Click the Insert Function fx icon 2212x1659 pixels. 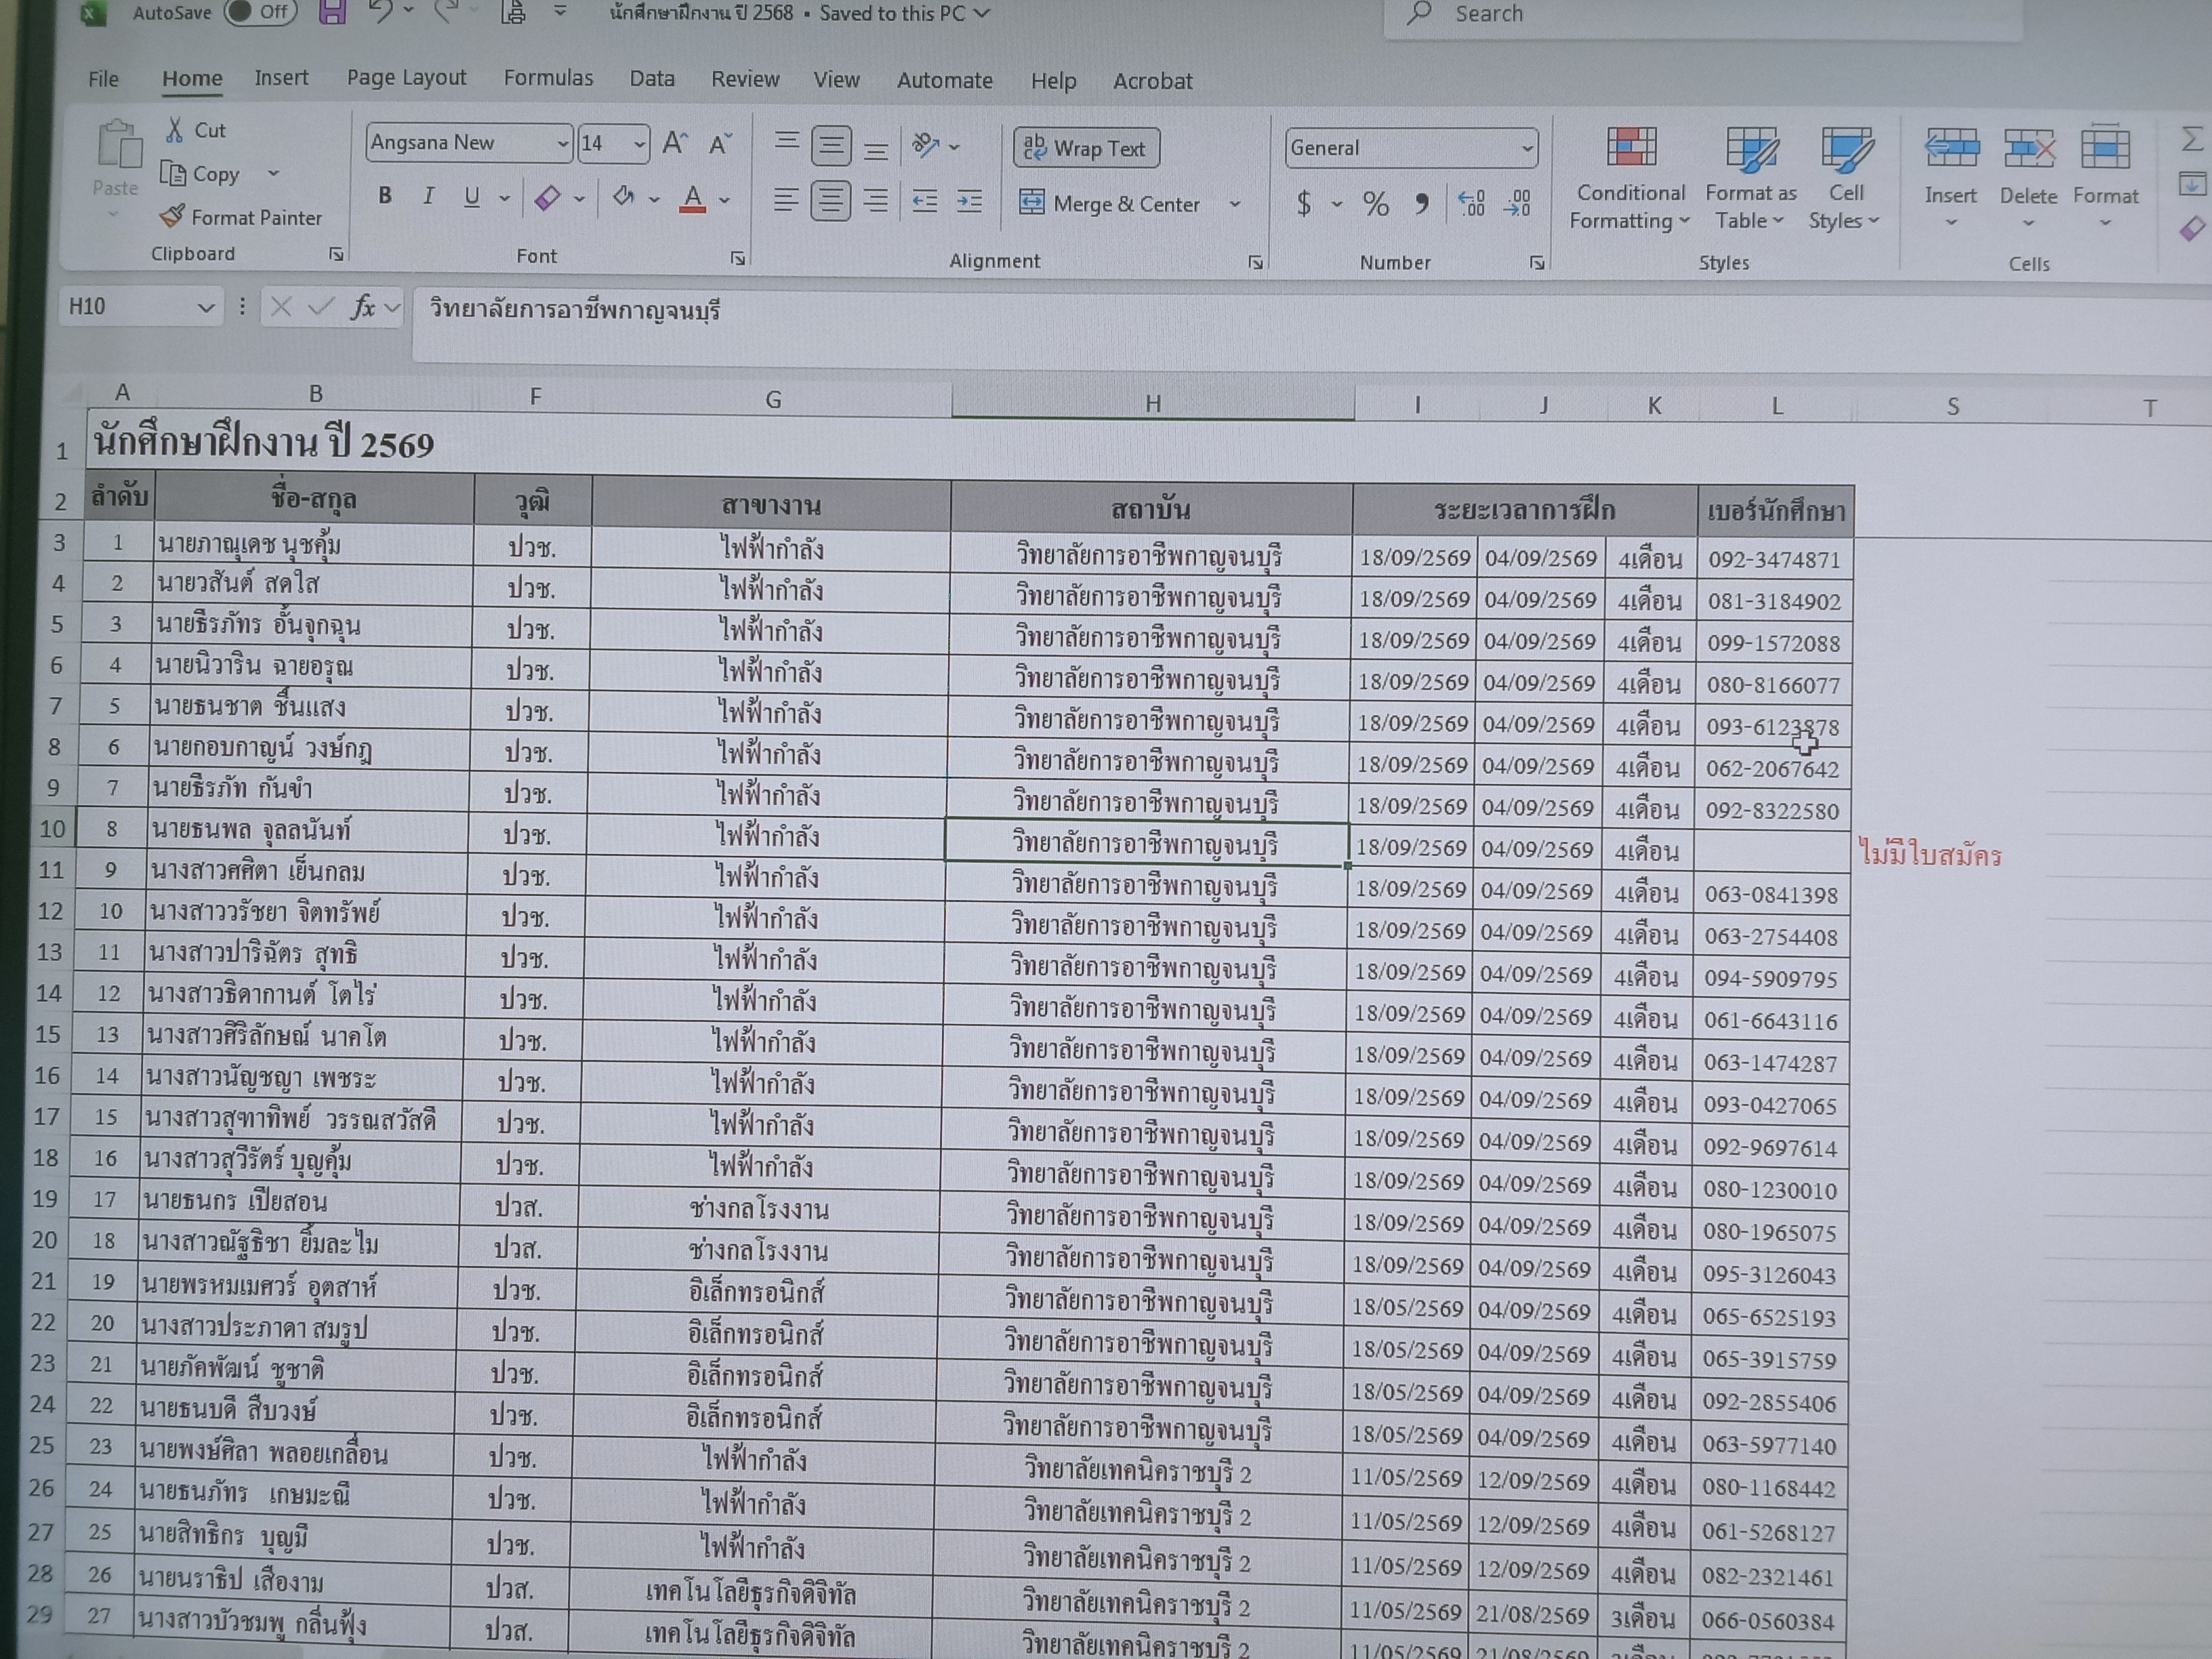[362, 307]
